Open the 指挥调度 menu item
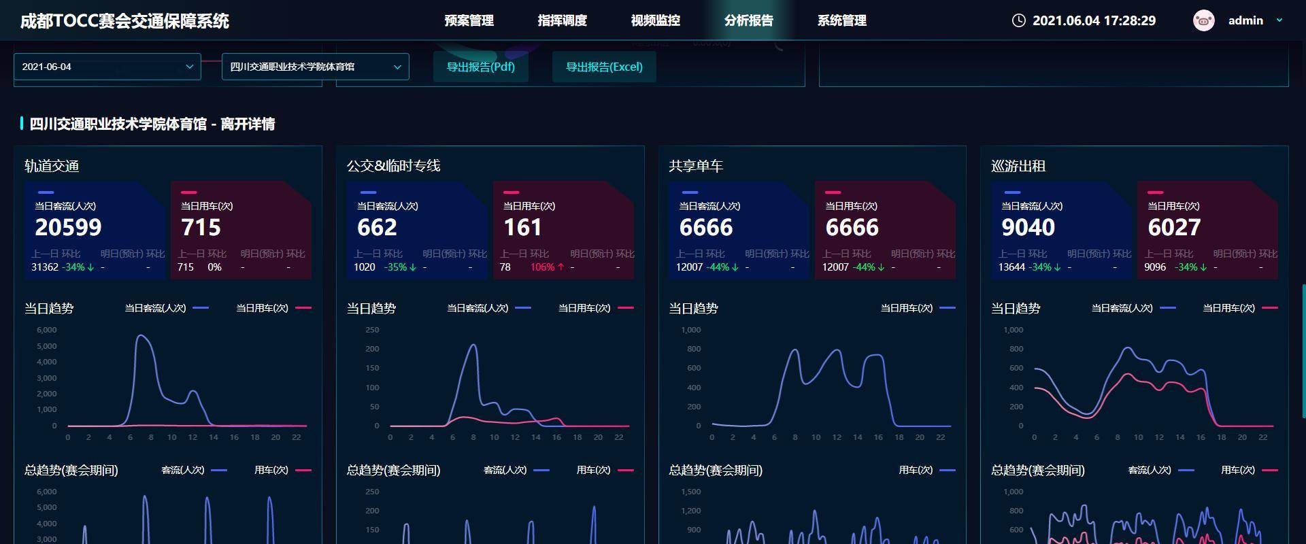The height and width of the screenshot is (544, 1306). click(x=562, y=20)
